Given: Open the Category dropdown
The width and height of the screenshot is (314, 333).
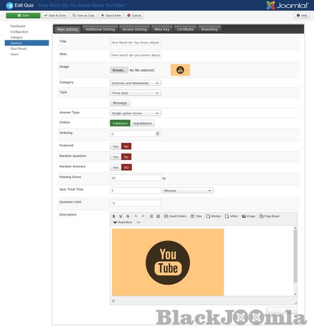Looking at the screenshot, I should pyautogui.click(x=136, y=83).
